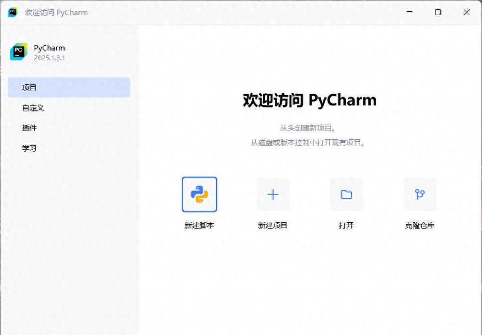Click the PyCharm name text in the sidebar

(49, 48)
